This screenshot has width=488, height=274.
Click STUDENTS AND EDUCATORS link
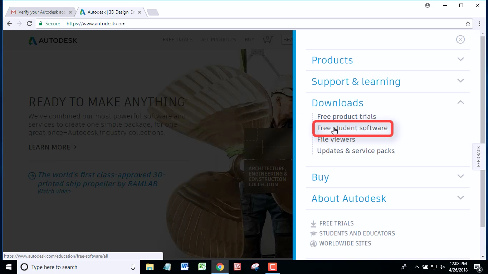[x=357, y=233]
